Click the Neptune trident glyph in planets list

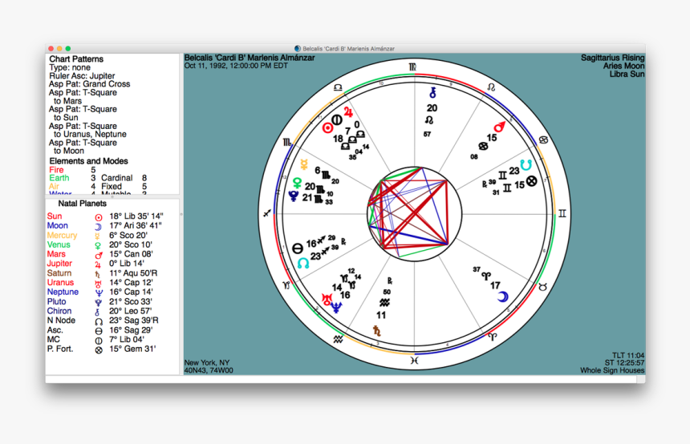pos(99,293)
